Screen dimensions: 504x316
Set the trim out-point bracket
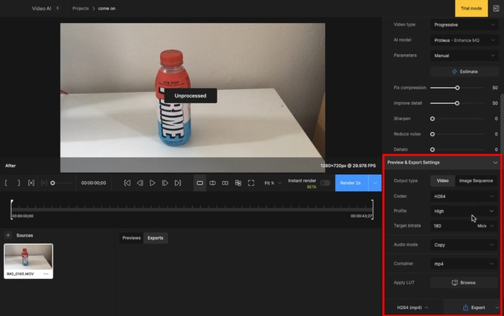pyautogui.click(x=18, y=183)
